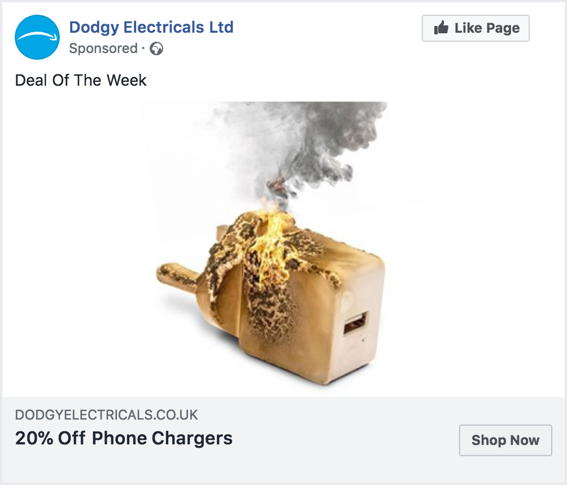Click the Deal Of The Week caption
Image resolution: width=567 pixels, height=485 pixels.
click(x=81, y=80)
